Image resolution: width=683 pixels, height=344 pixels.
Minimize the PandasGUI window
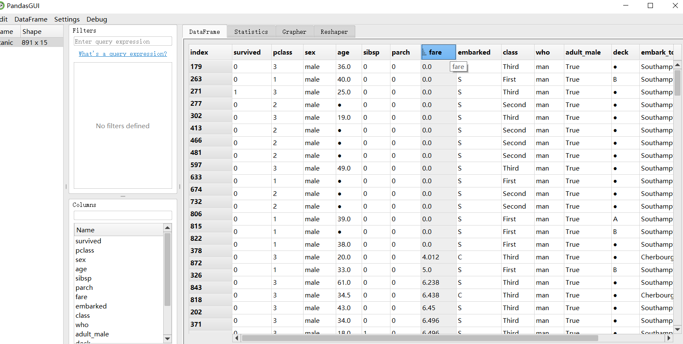626,6
